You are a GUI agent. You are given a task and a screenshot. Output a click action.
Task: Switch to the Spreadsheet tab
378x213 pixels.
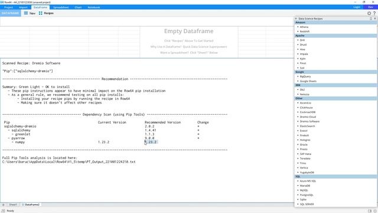[x=61, y=7]
